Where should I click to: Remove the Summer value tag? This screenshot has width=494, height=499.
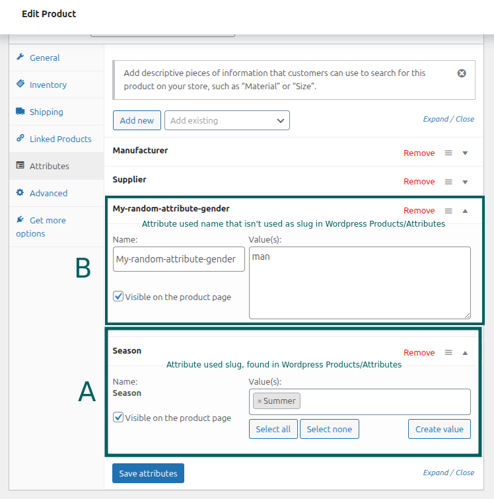(x=260, y=401)
